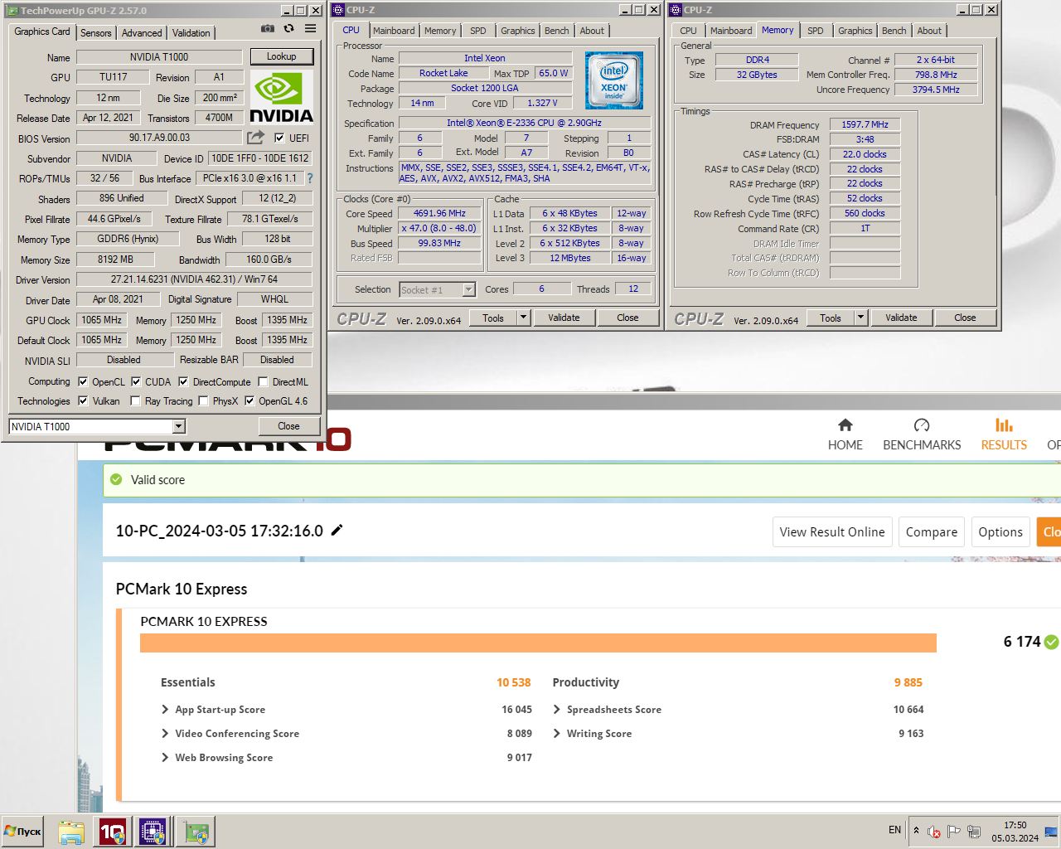
Task: Click the Tools button in CPU-Z Memory window
Action: pyautogui.click(x=831, y=318)
